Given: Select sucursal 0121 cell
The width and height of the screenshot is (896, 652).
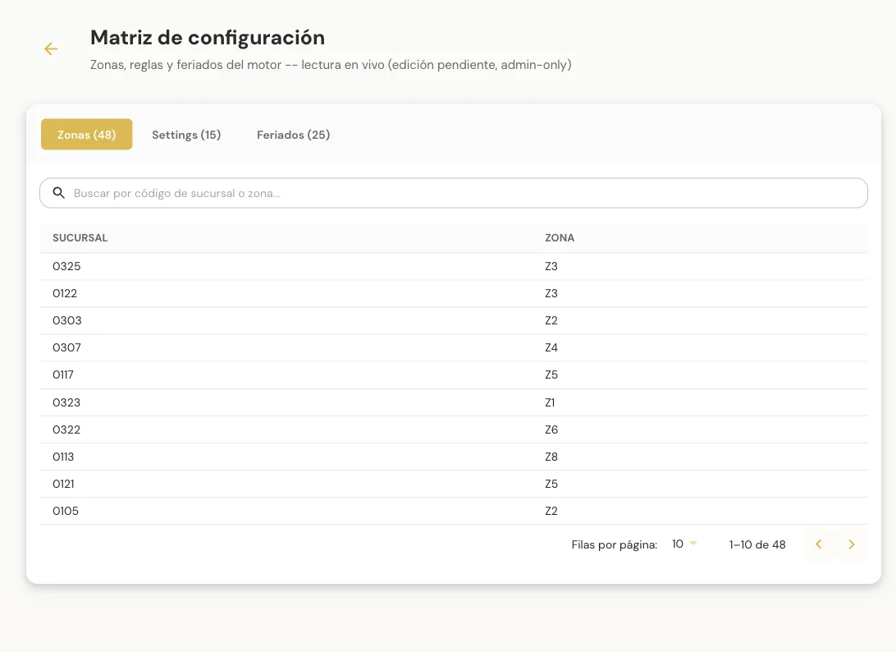Looking at the screenshot, I should [63, 484].
